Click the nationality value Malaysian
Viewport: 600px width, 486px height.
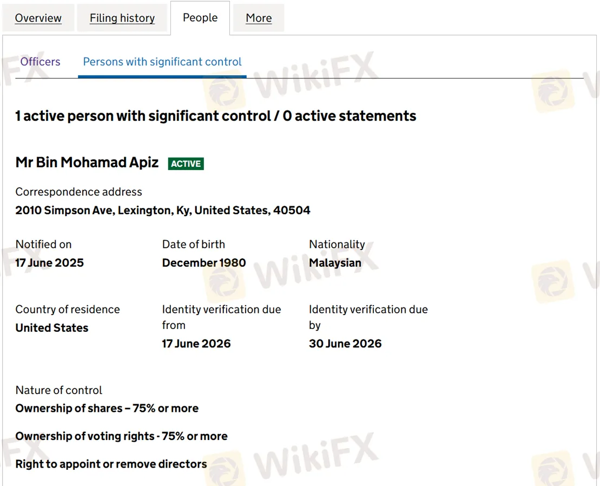click(335, 263)
